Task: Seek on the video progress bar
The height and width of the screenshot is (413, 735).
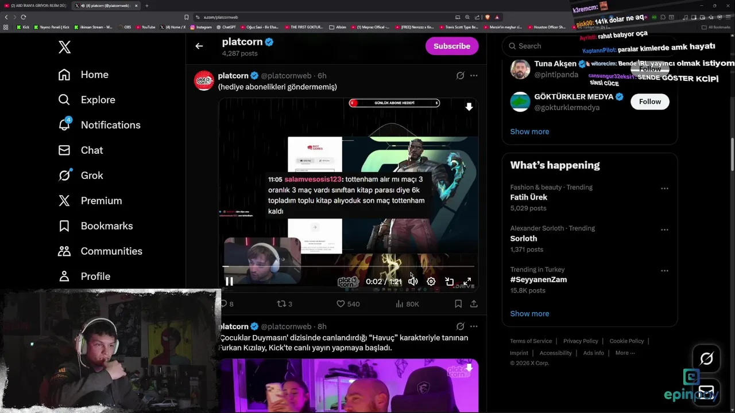Action: pos(348,267)
